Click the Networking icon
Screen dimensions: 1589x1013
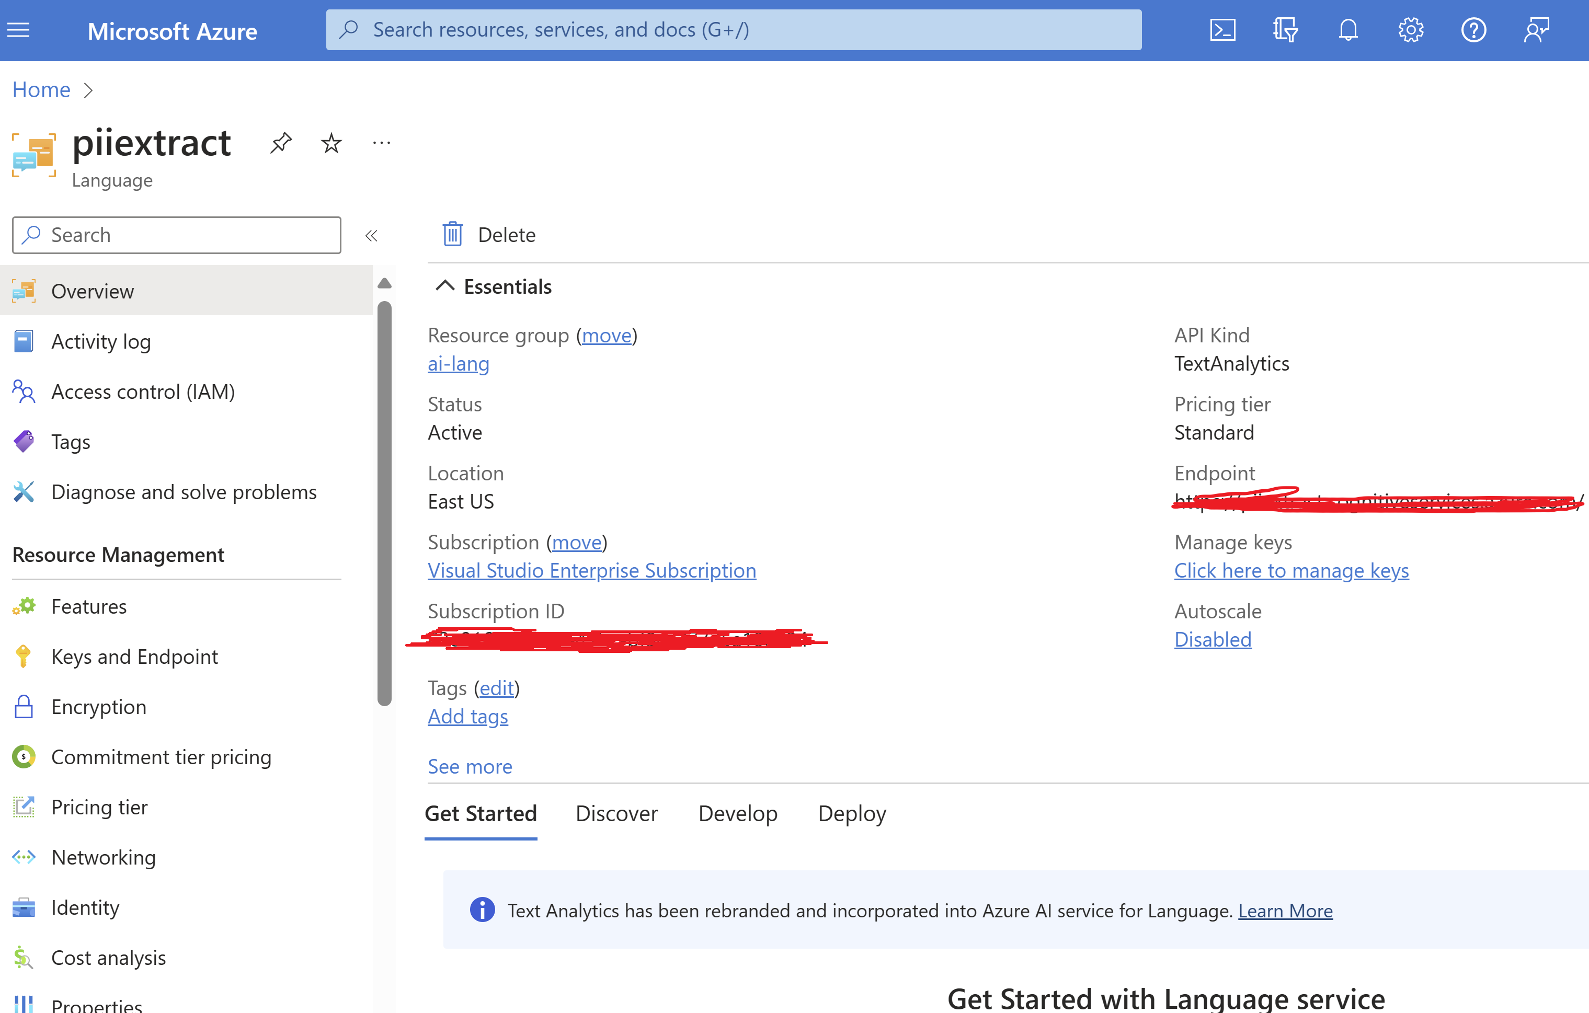coord(24,857)
